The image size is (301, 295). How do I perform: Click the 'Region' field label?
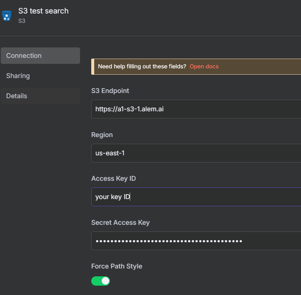click(x=102, y=135)
